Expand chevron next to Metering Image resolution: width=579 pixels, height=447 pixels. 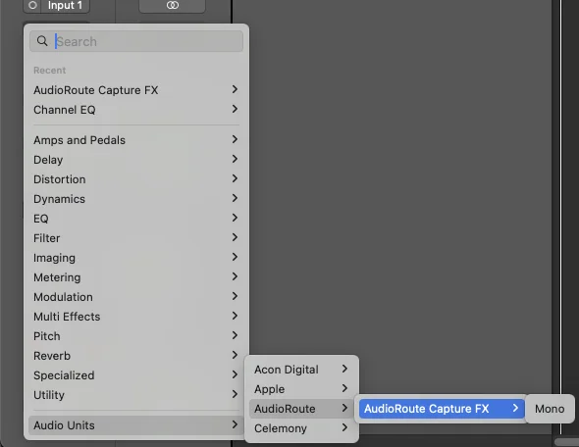[x=235, y=276]
